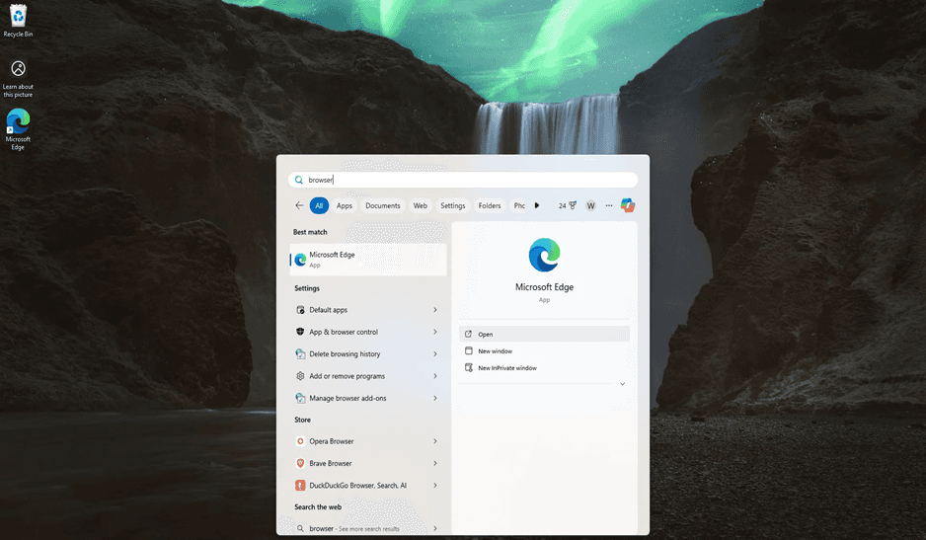Choose New InPrivate window
Screen dimensions: 926x540
(x=545, y=367)
